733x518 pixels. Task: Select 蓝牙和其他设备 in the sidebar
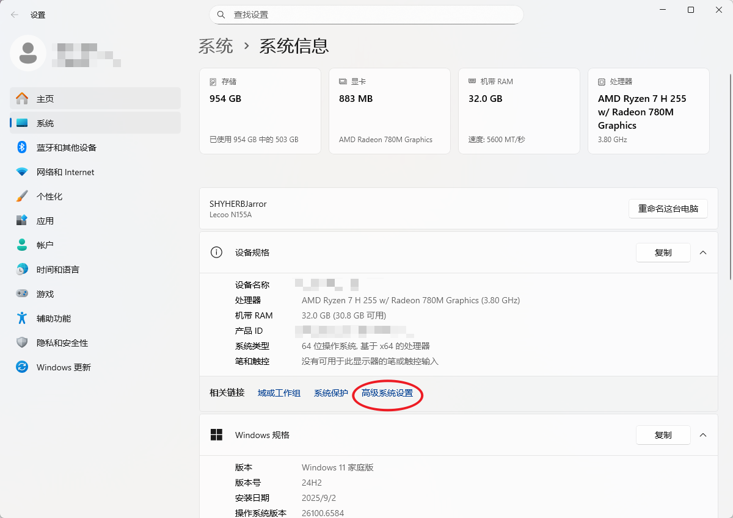coord(95,147)
